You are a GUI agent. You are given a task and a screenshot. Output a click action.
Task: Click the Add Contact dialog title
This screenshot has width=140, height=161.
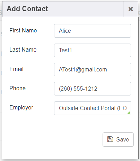click(27, 9)
